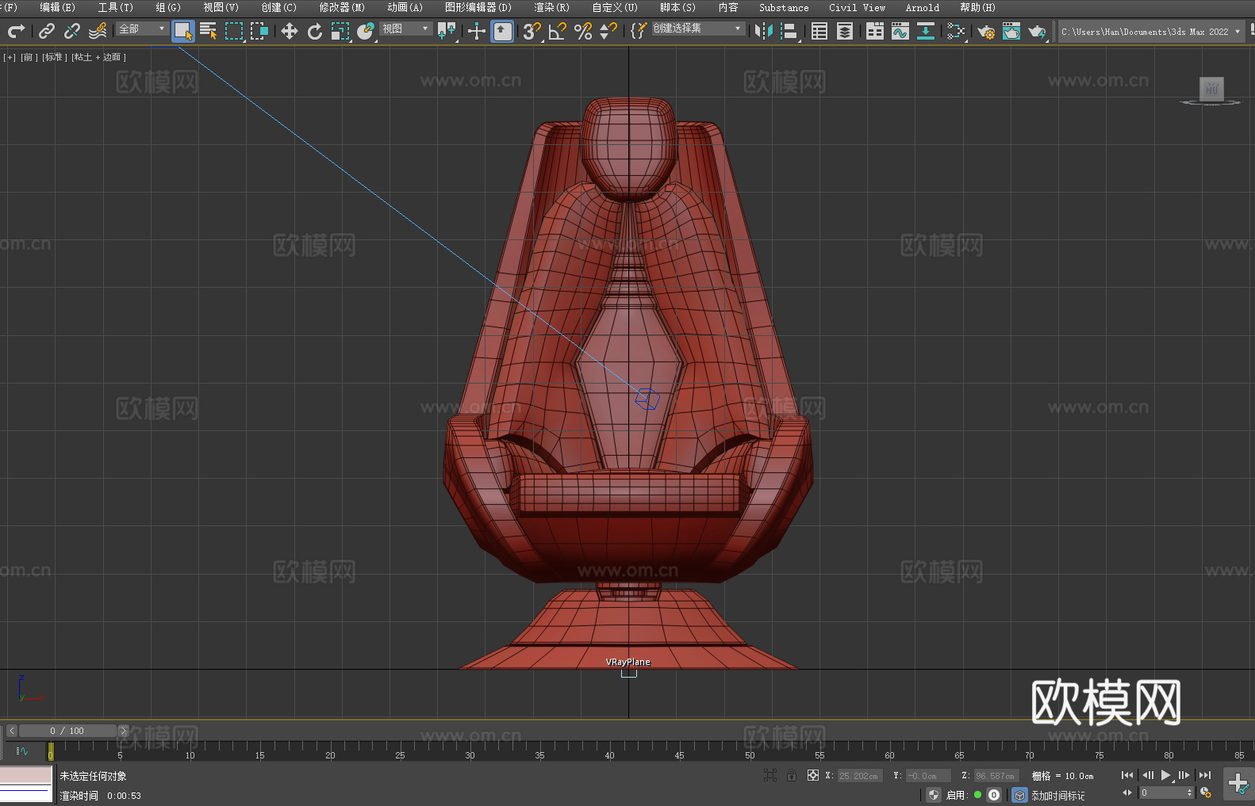The image size is (1255, 806).
Task: Click Render Production teapot icon
Action: (1037, 31)
